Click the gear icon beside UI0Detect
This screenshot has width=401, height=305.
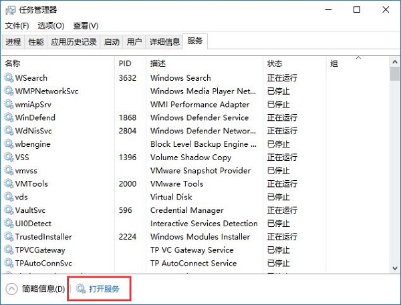(9, 224)
